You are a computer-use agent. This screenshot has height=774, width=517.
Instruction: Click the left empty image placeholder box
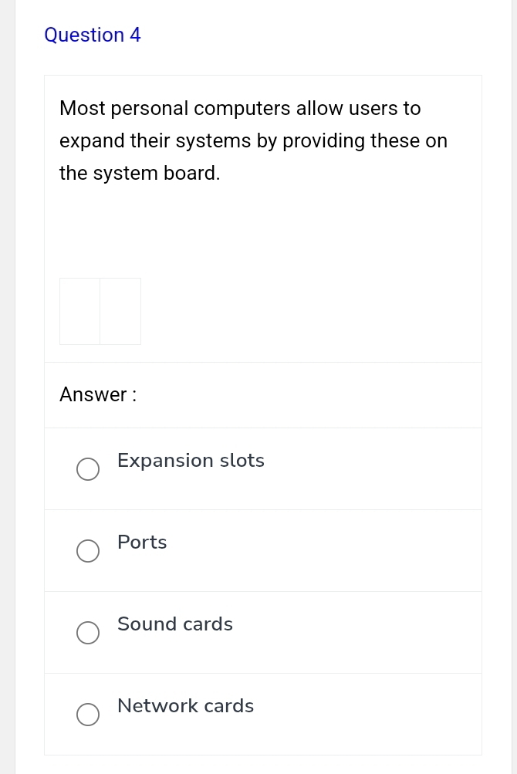coord(80,311)
